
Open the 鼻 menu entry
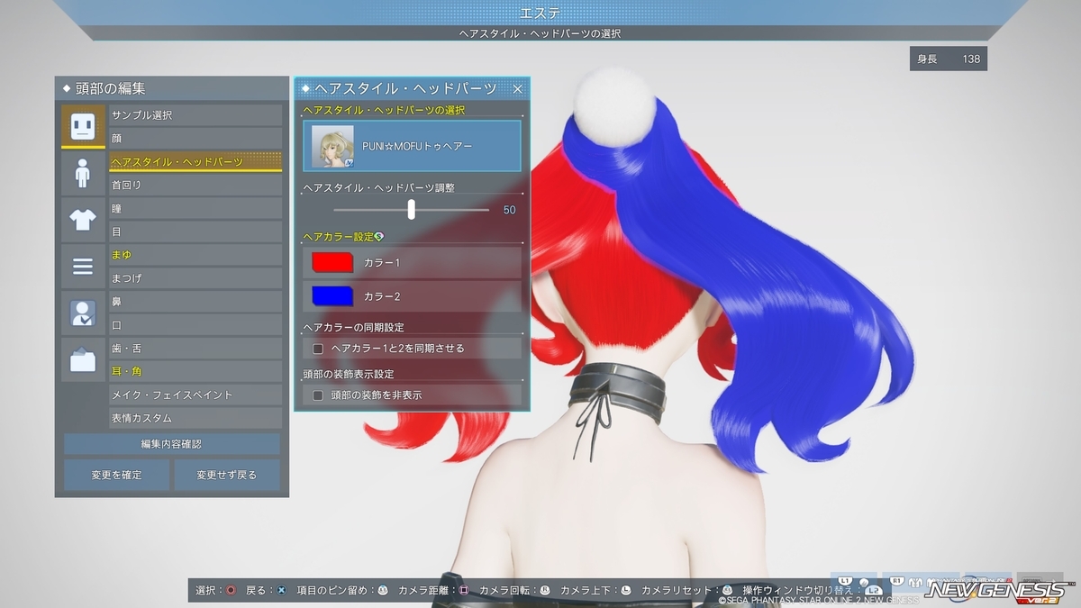[x=195, y=302]
